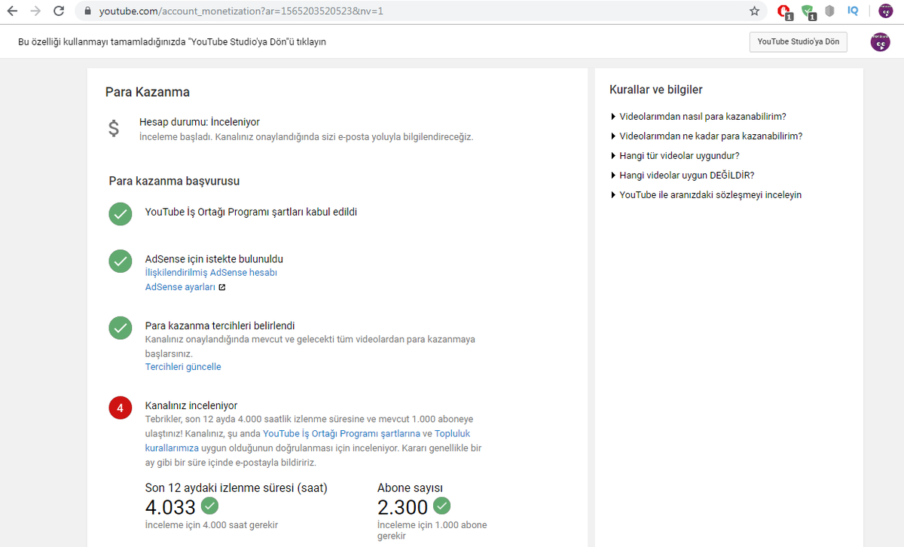Click green check next to 2.300 subscribers
The image size is (904, 547).
442,506
